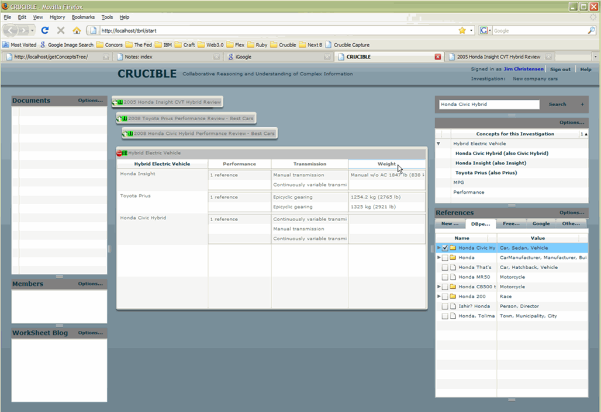Open Options... in the References panel
The height and width of the screenshot is (412, 601).
pyautogui.click(x=572, y=212)
